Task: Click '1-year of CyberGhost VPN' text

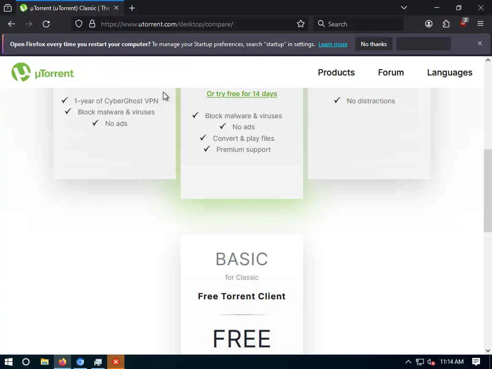Action: [x=116, y=101]
